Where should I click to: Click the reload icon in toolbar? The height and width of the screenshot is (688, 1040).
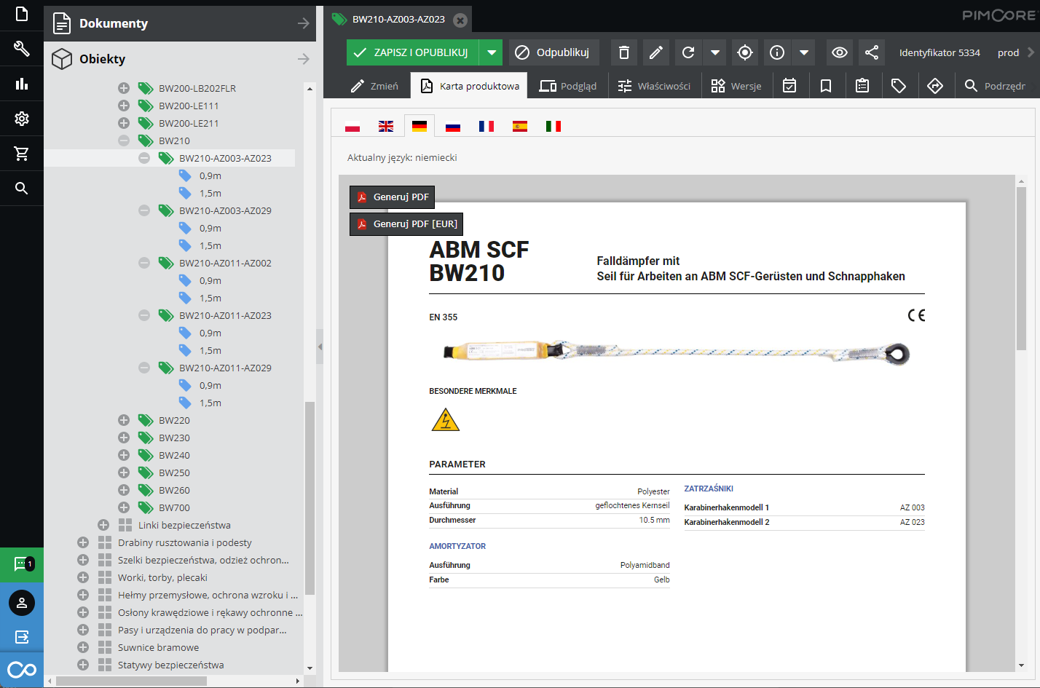(x=688, y=52)
